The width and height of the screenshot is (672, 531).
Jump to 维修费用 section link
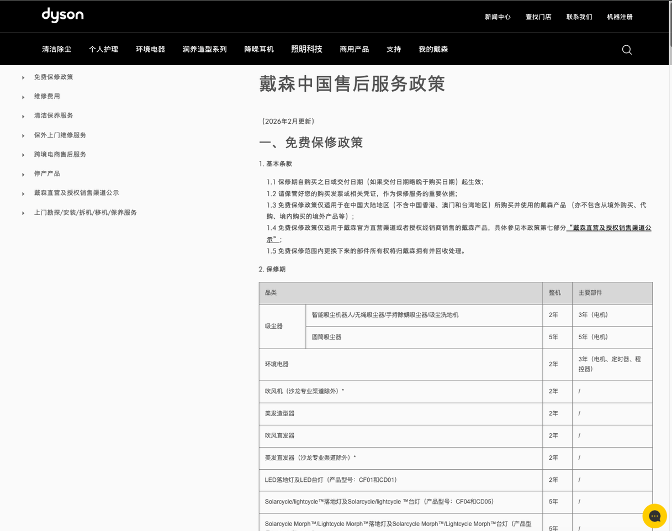click(47, 96)
